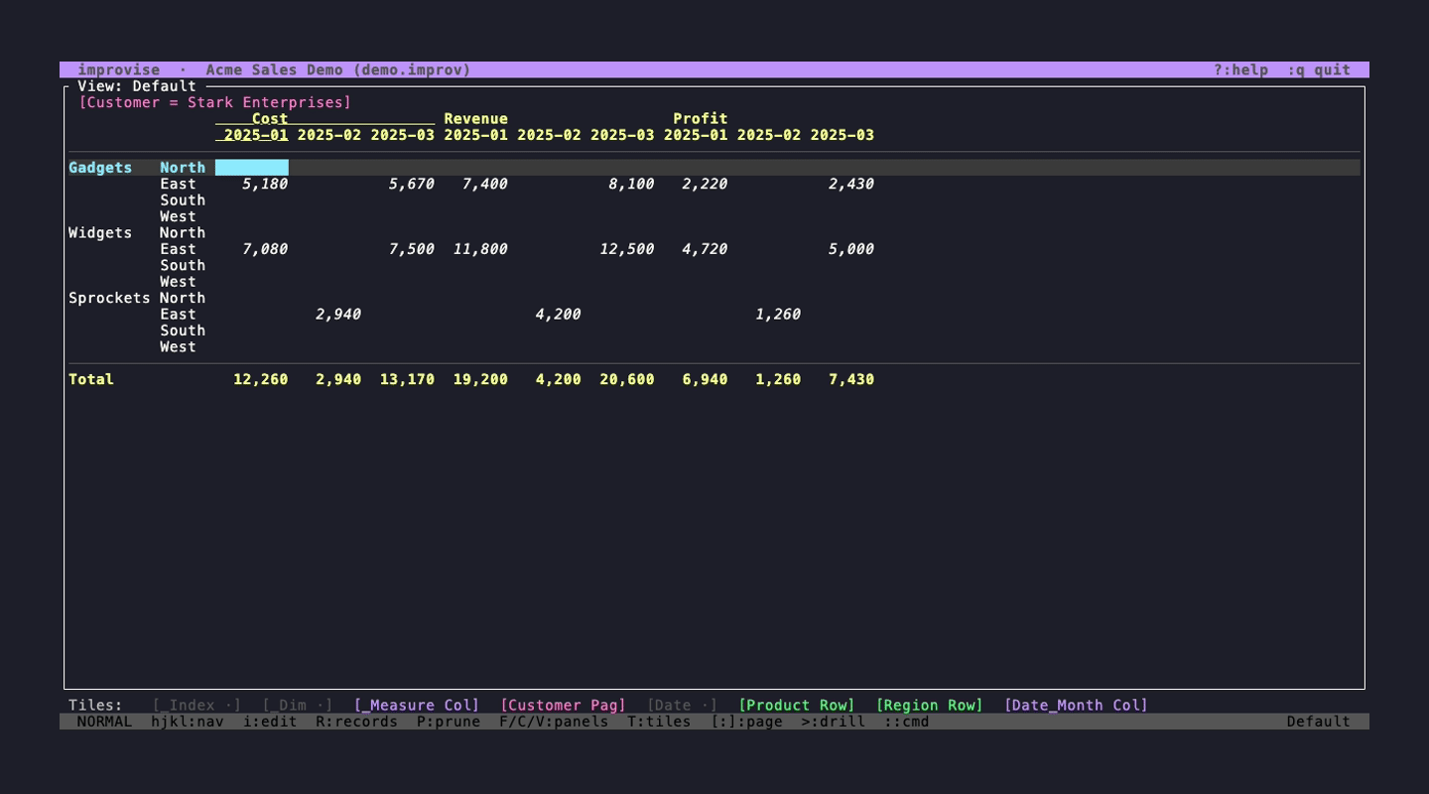Click the [Customer = Stark Enterprises] page filter
1429x794 pixels.
coord(215,103)
